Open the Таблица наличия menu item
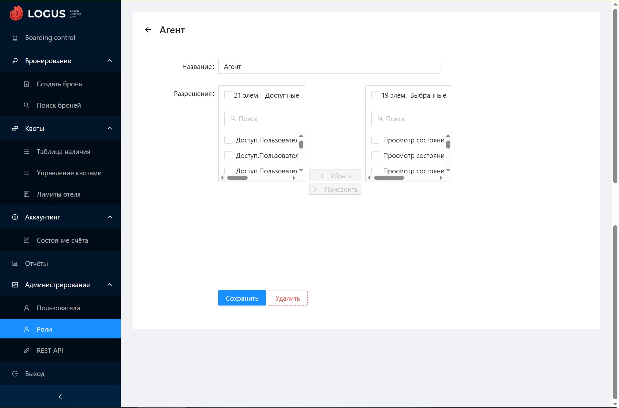 pyautogui.click(x=63, y=152)
